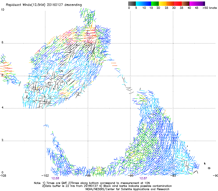The height and width of the screenshot is (191, 218).
Task: Click the orange 25–30 knots legend swatch
Action: pos(170,4)
